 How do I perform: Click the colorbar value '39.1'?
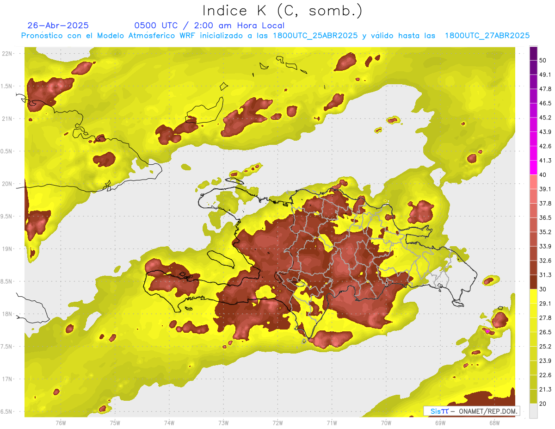coord(545,189)
